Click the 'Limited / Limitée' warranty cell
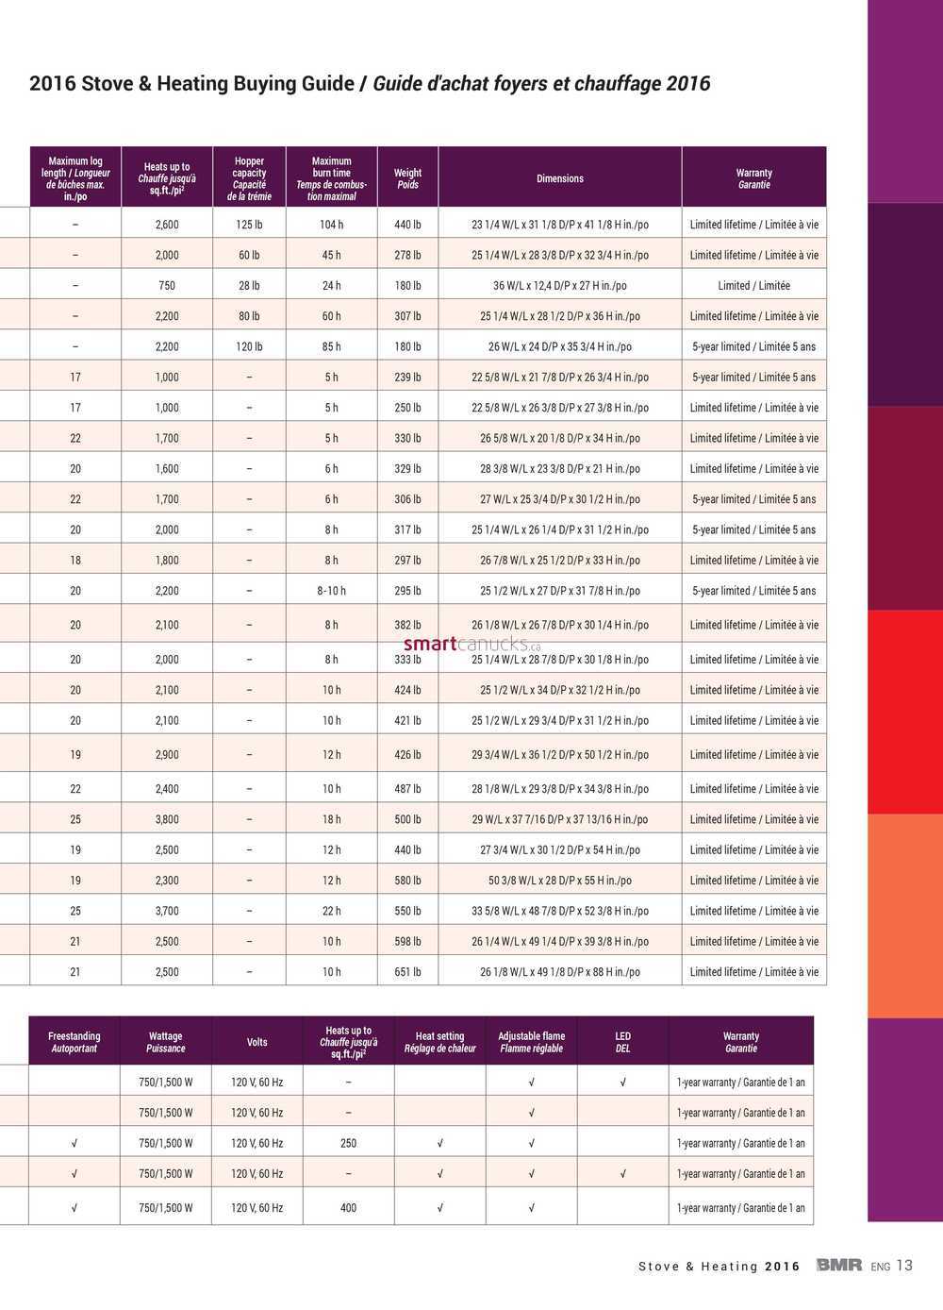This screenshot has height=1310, width=943. tap(754, 285)
